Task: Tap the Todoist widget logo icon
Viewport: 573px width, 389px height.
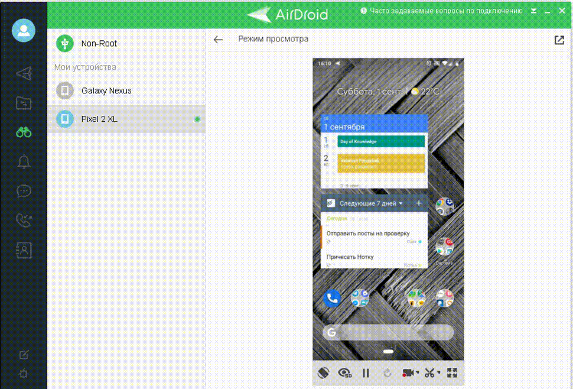Action: (331, 203)
